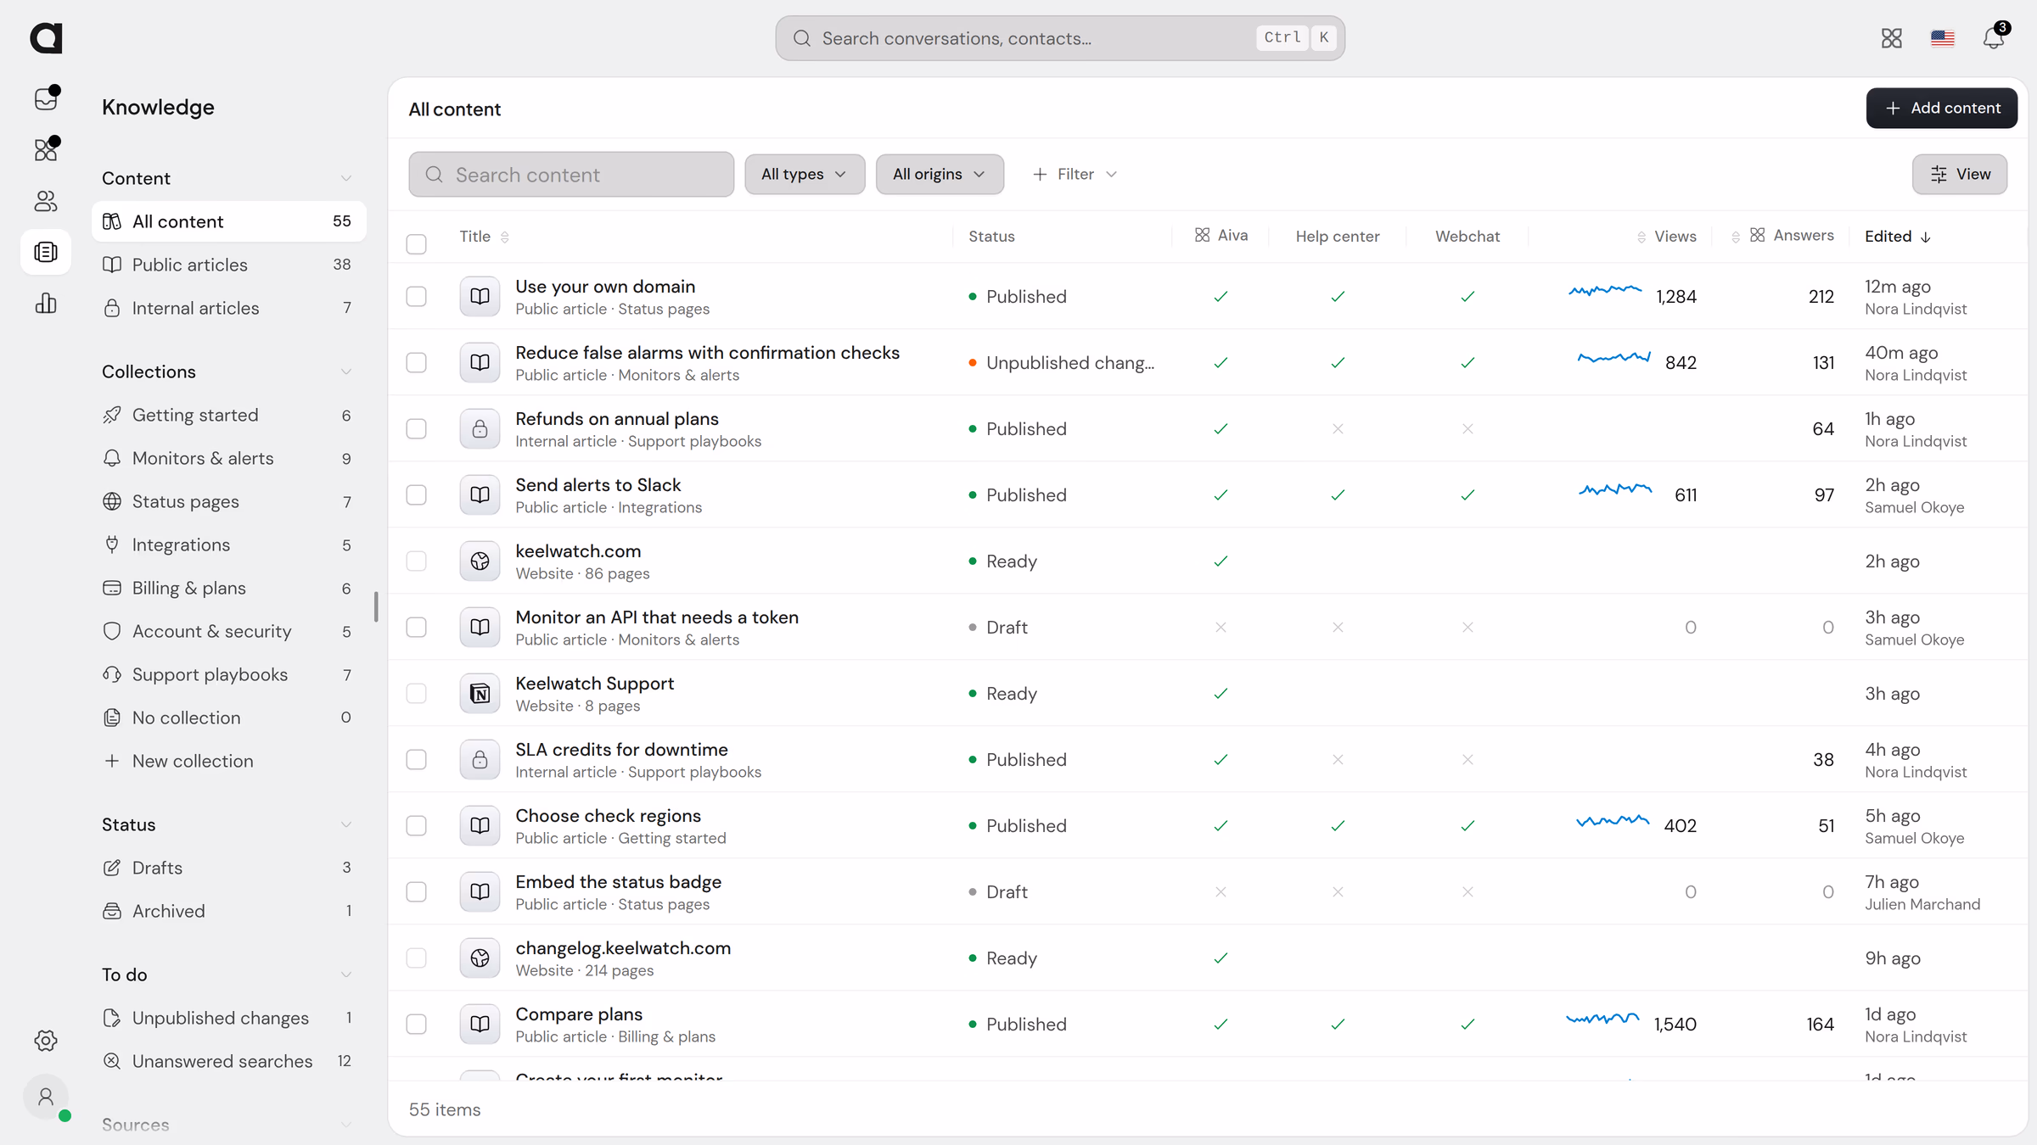Check the box for Monitor an API that needs a token
Screen dimensions: 2037x1145
pyautogui.click(x=416, y=627)
